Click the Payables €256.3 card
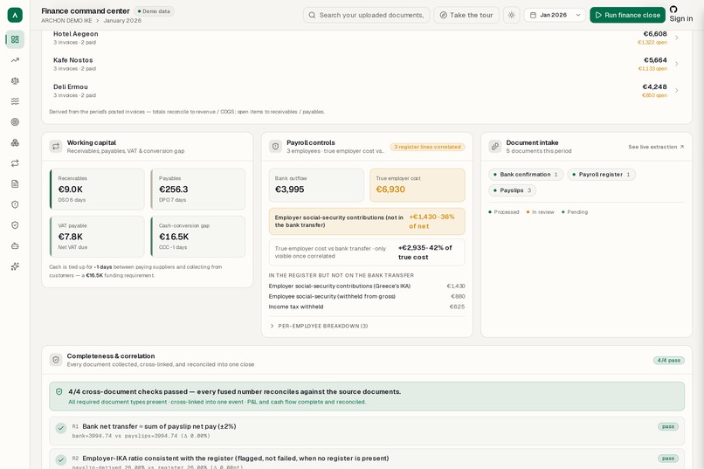The width and height of the screenshot is (704, 469). (198, 190)
